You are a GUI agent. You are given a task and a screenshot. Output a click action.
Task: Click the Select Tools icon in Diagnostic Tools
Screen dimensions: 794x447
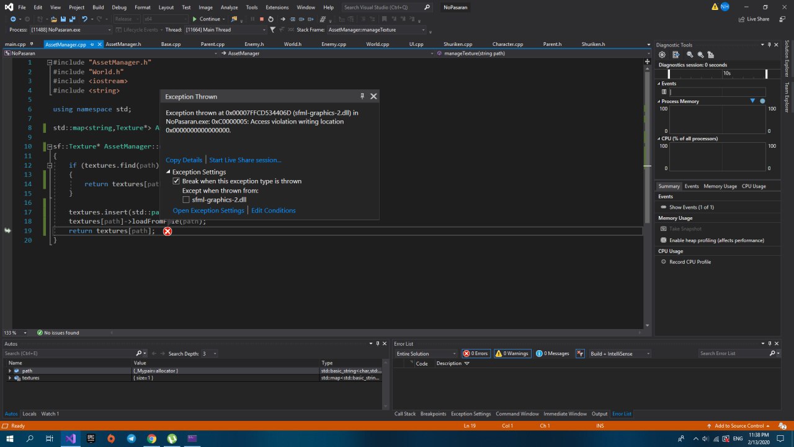coord(676,55)
